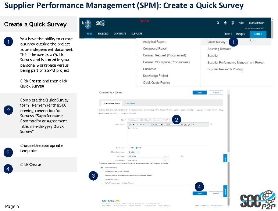Image resolution: width=278 pixels, height=211 pixels.
Task: Open the SOURCING tab
Action: 103,34
